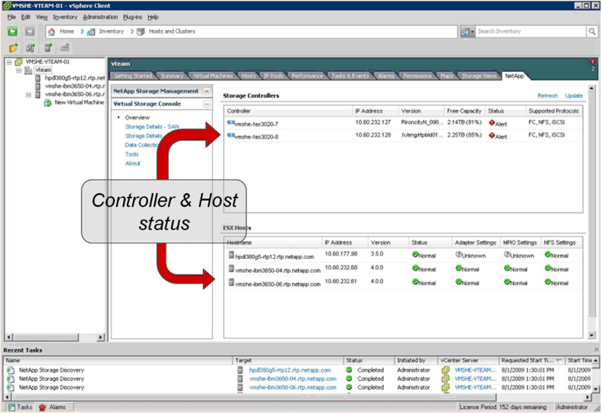The height and width of the screenshot is (413, 601).
Task: Click the New Folder toolbar icon
Action: click(x=13, y=48)
